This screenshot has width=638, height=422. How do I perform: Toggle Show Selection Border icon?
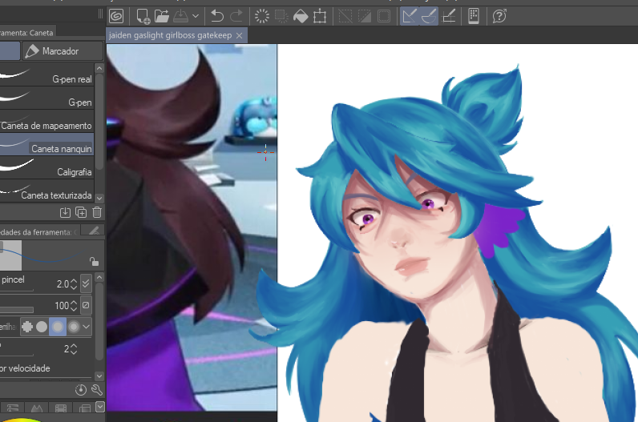384,16
